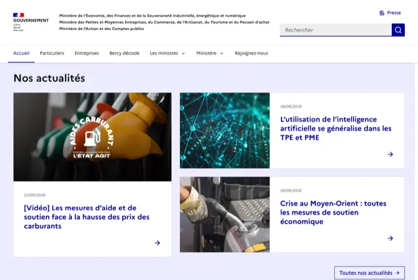Viewport: 418px width, 280px height.
Task: Open the teal network AI thumbnail
Action: pos(225,130)
